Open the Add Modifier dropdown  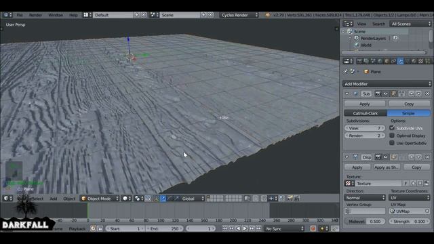click(x=387, y=83)
